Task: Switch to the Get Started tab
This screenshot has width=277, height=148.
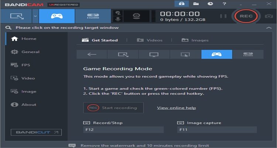Action: tap(100, 40)
